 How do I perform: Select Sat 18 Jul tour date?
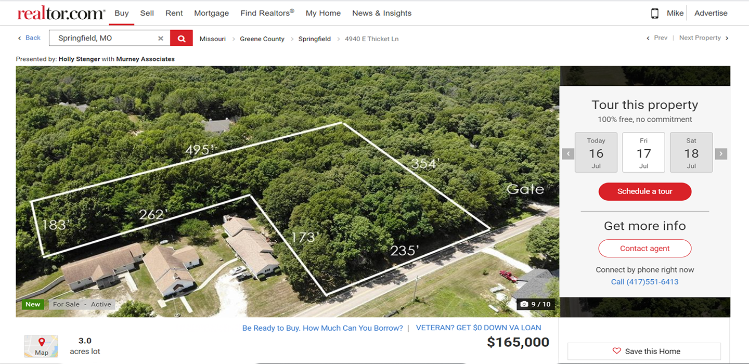691,152
